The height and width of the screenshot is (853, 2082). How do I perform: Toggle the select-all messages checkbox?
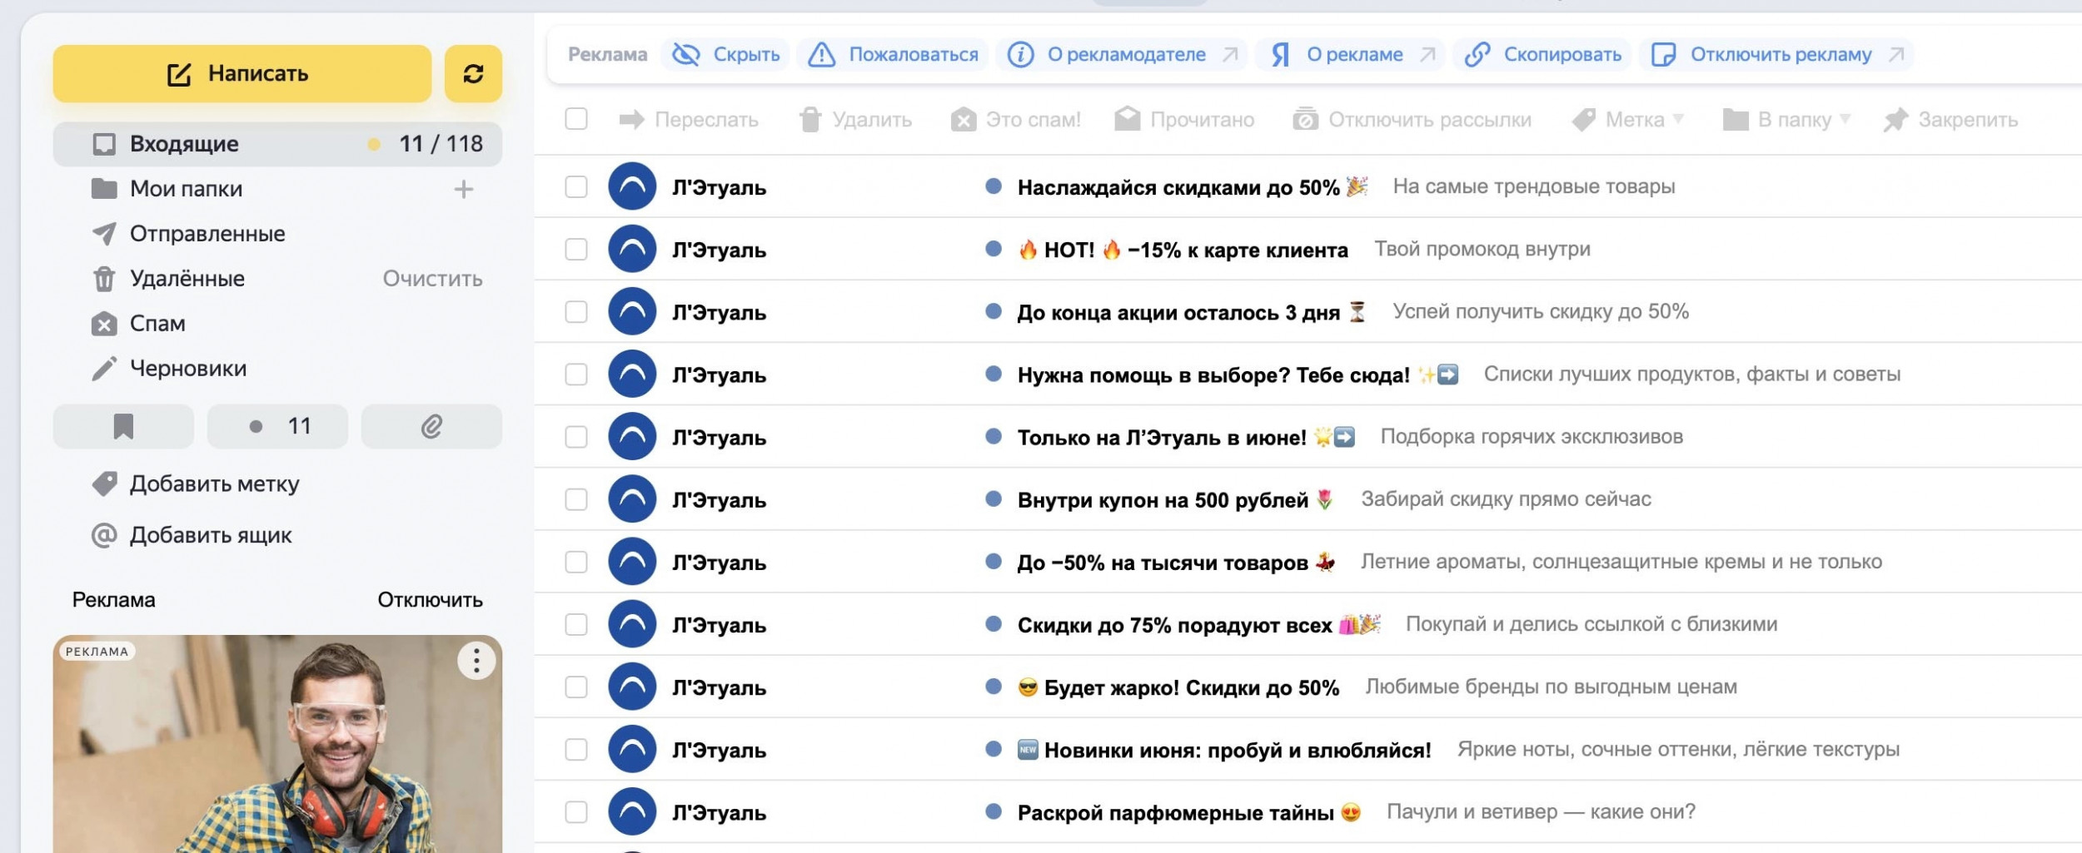[x=576, y=119]
